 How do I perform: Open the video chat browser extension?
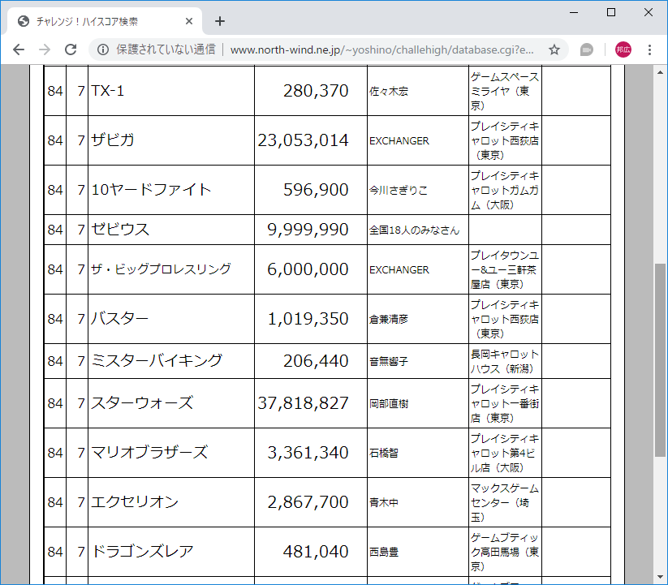click(x=584, y=49)
